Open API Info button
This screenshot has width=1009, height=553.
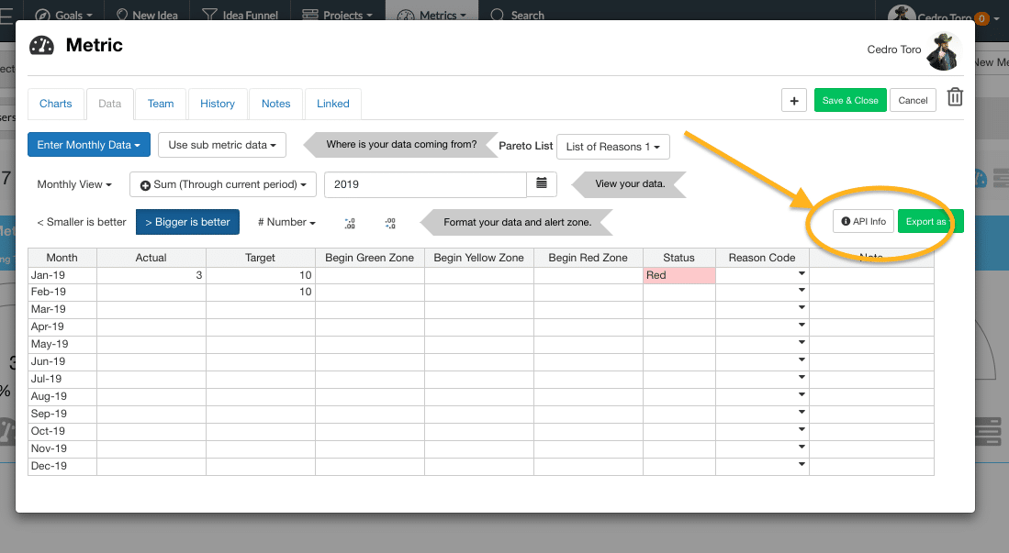tap(863, 222)
